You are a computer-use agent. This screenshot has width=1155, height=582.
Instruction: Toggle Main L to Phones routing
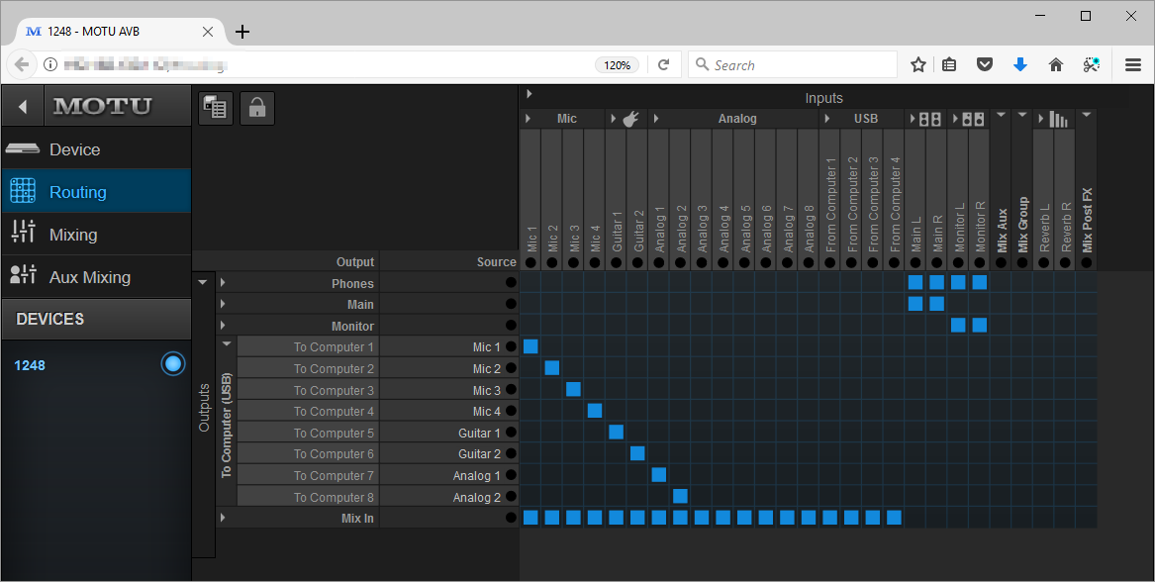tap(915, 282)
